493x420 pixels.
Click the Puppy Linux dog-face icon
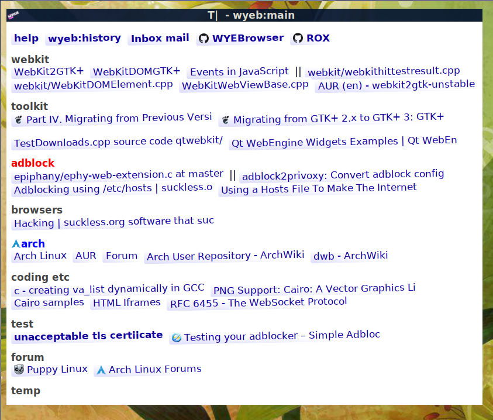[x=19, y=369]
